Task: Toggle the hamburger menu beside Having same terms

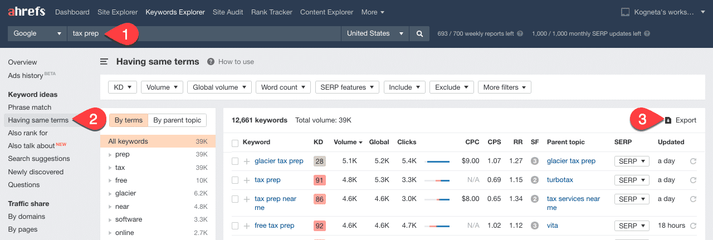Action: (104, 62)
